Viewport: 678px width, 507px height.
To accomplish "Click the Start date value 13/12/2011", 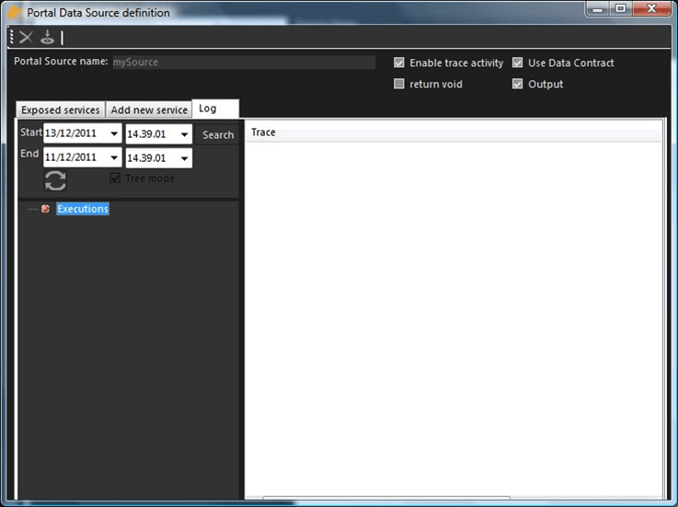I will [71, 133].
